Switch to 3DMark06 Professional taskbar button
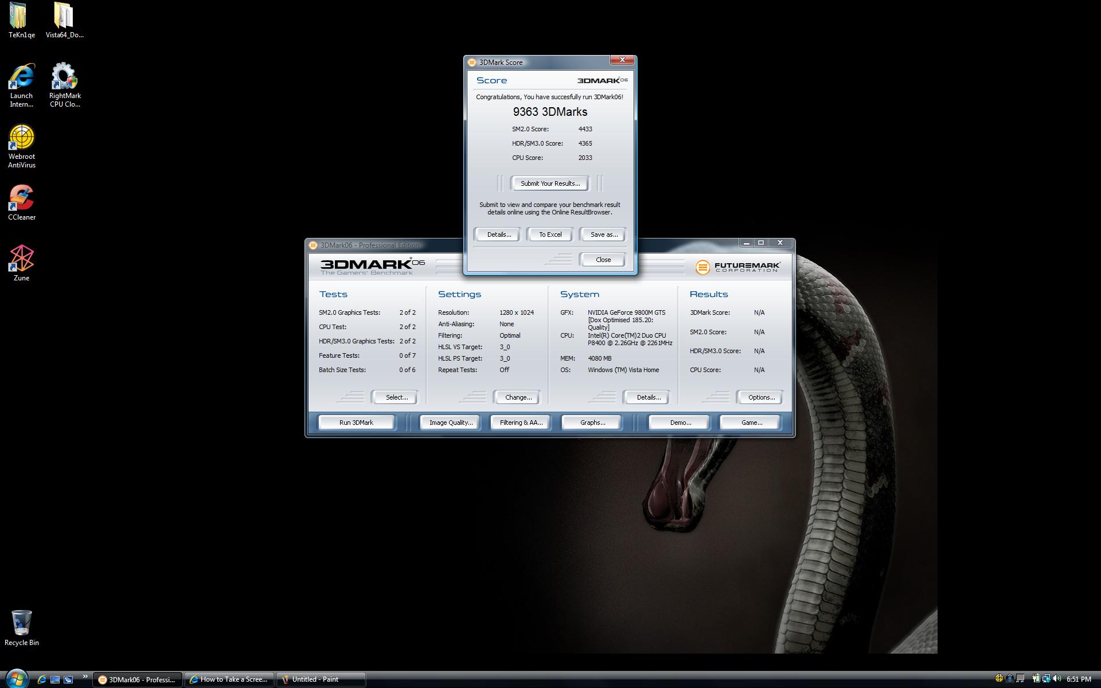 coord(138,679)
